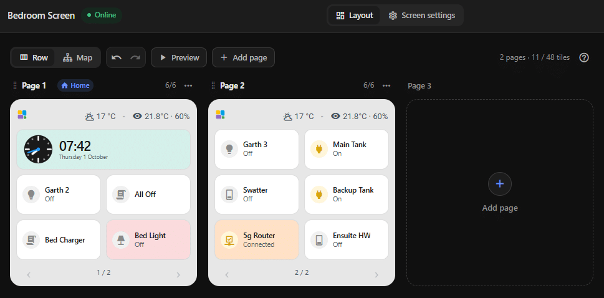The image size is (604, 298).
Task: Click the Garth 3 light bulb icon
Action: 229,149
